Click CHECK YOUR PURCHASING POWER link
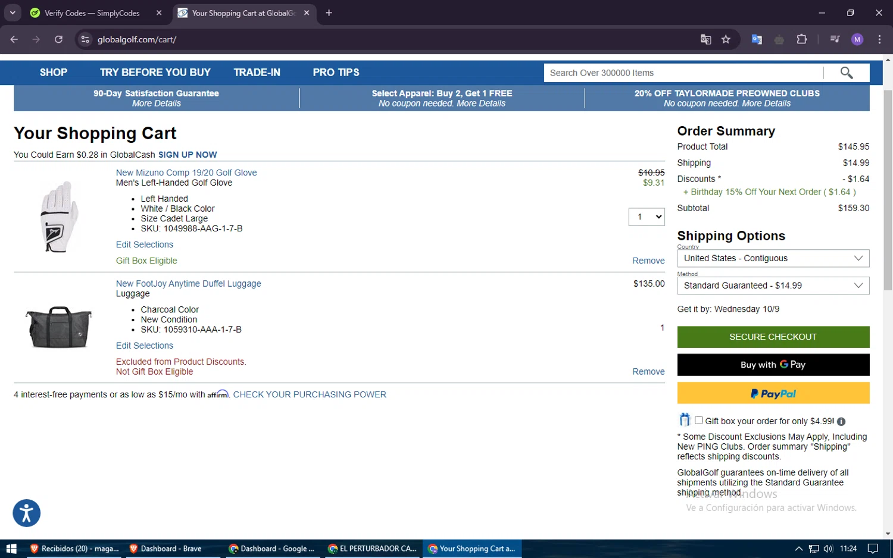 310,394
